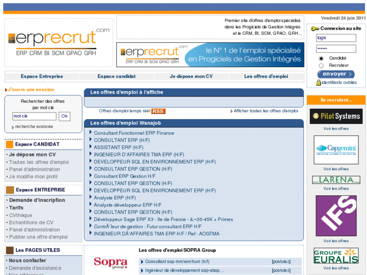Click the Pilot Systems logo
The width and height of the screenshot is (367, 275).
point(336,117)
